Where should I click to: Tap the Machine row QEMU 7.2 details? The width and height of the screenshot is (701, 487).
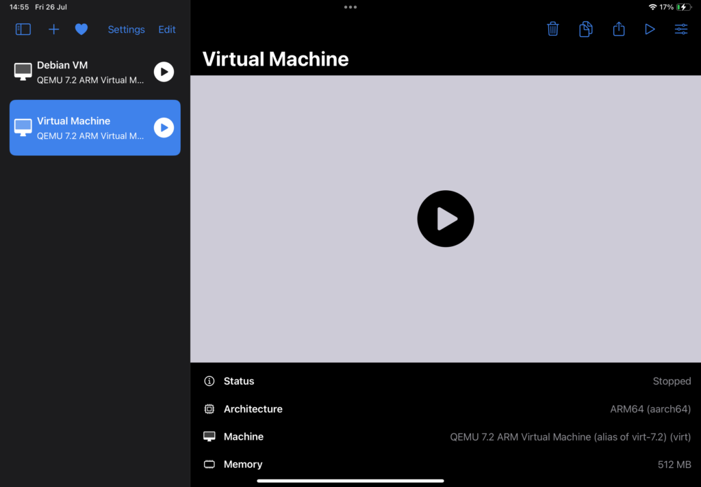[x=570, y=436]
